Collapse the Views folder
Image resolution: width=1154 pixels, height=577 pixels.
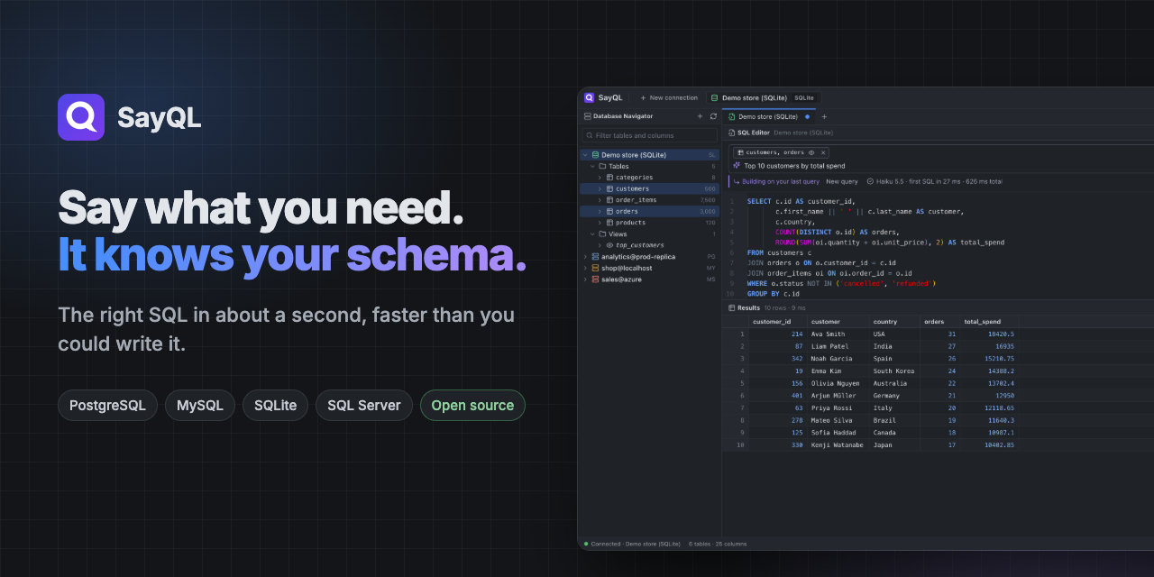click(x=592, y=234)
